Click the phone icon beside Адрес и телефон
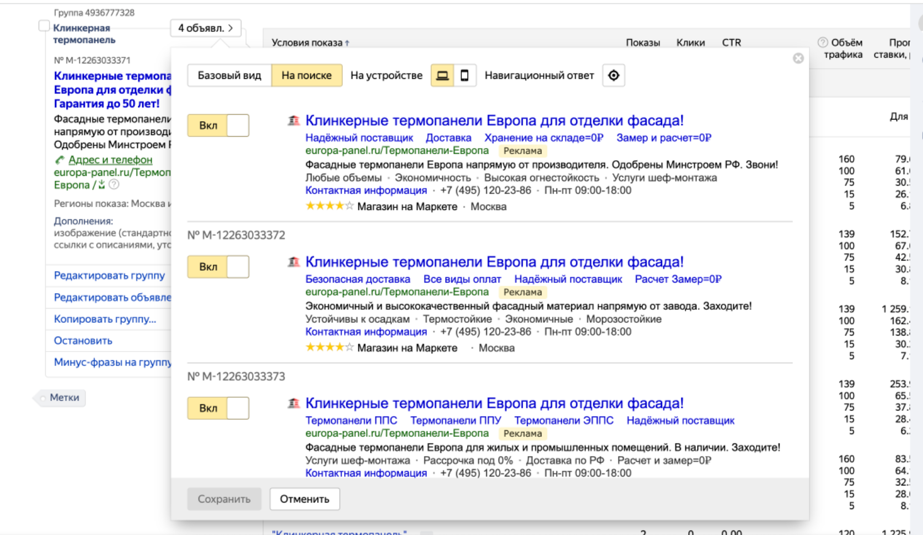The width and height of the screenshot is (923, 535). (60, 160)
